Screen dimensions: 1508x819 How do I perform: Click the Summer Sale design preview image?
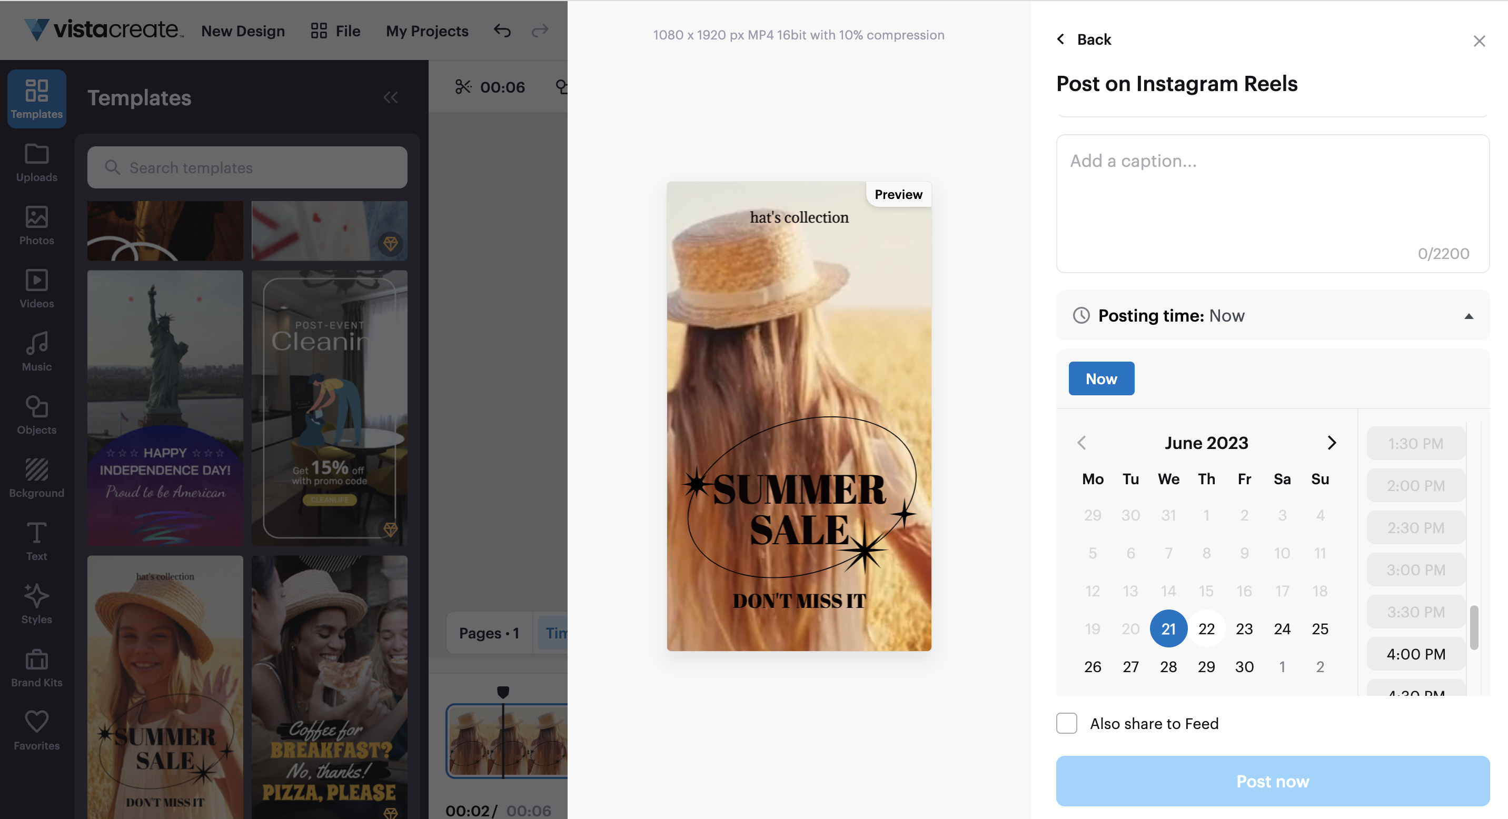(799, 416)
